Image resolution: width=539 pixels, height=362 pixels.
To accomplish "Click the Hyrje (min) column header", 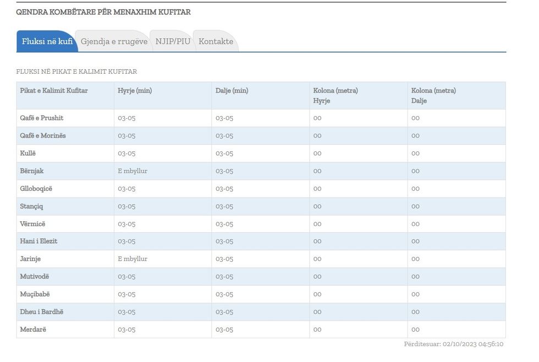I will pyautogui.click(x=135, y=91).
